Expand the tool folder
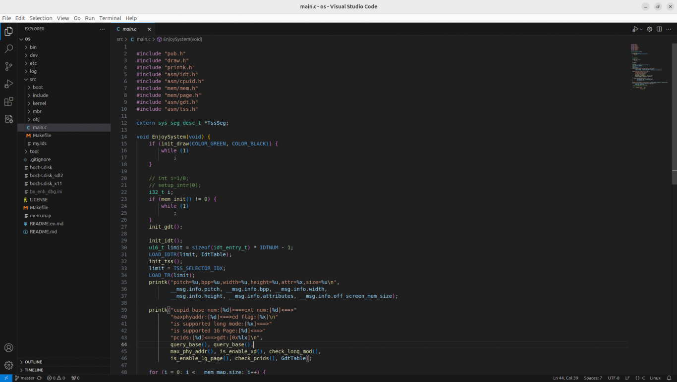The width and height of the screenshot is (677, 382). pyautogui.click(x=64, y=151)
